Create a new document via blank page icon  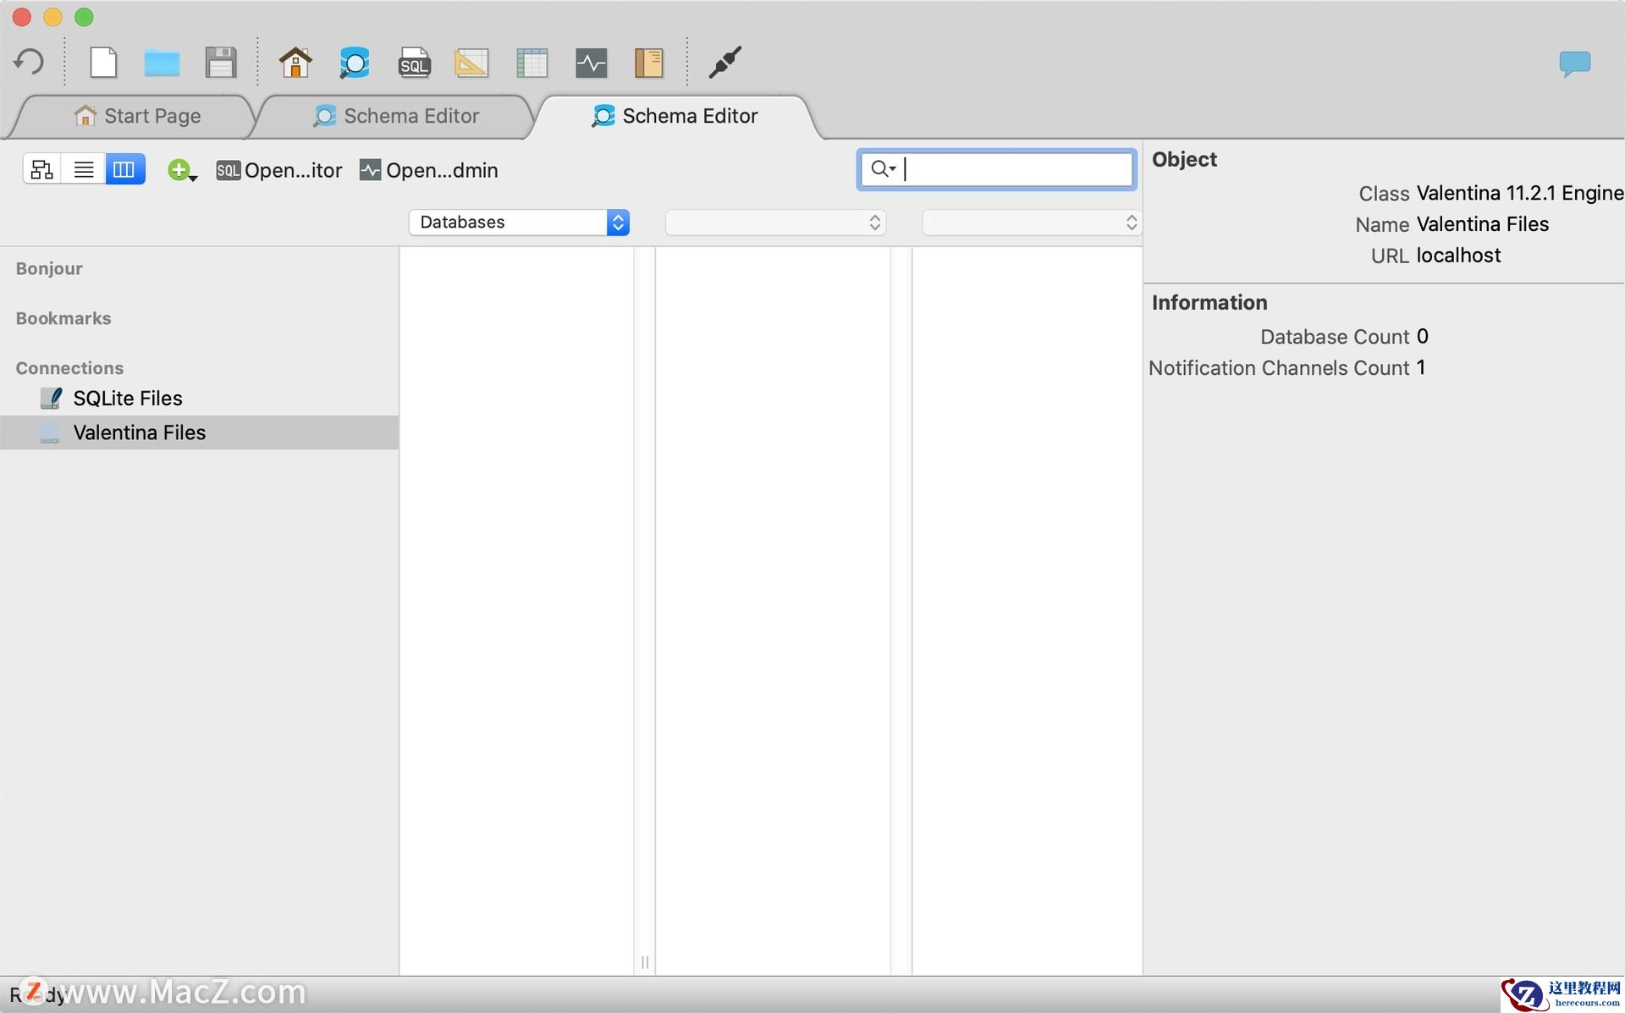tap(103, 62)
